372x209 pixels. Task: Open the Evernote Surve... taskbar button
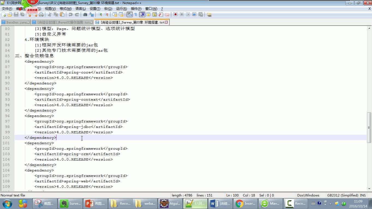coord(70,204)
